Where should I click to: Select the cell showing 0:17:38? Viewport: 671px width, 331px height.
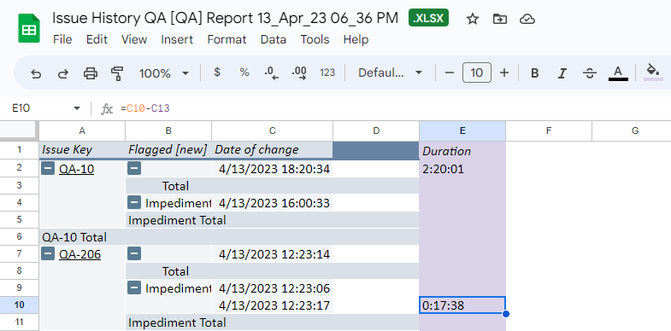click(x=462, y=305)
